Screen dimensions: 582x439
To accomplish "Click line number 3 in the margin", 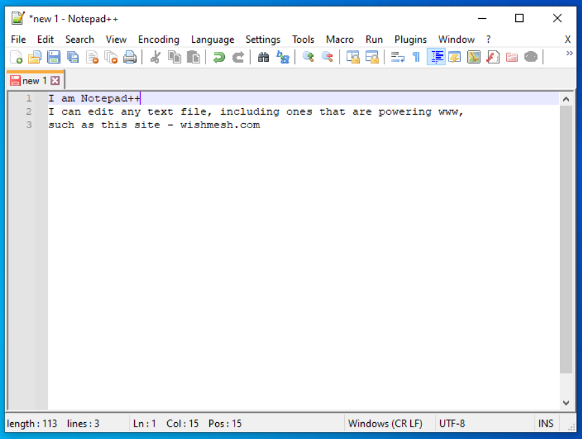I will click(x=29, y=125).
